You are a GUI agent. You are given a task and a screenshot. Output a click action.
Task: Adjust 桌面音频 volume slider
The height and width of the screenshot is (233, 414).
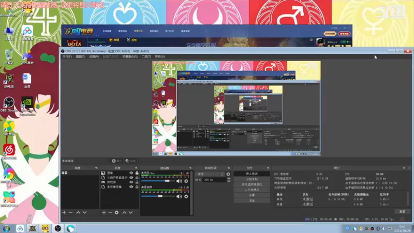[x=160, y=196]
